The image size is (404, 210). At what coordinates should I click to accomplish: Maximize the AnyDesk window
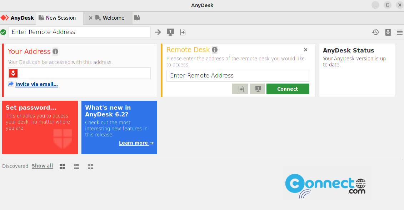tap(388, 5)
